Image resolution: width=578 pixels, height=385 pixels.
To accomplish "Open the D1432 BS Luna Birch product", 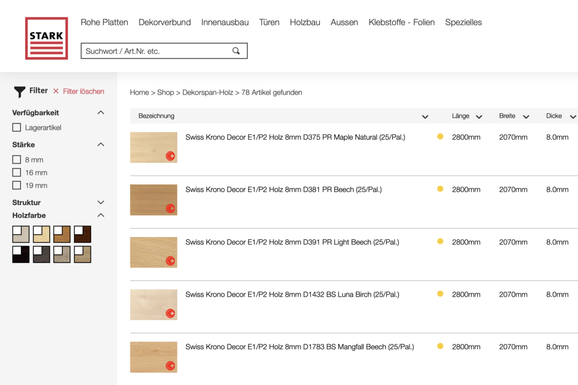I will (x=292, y=294).
